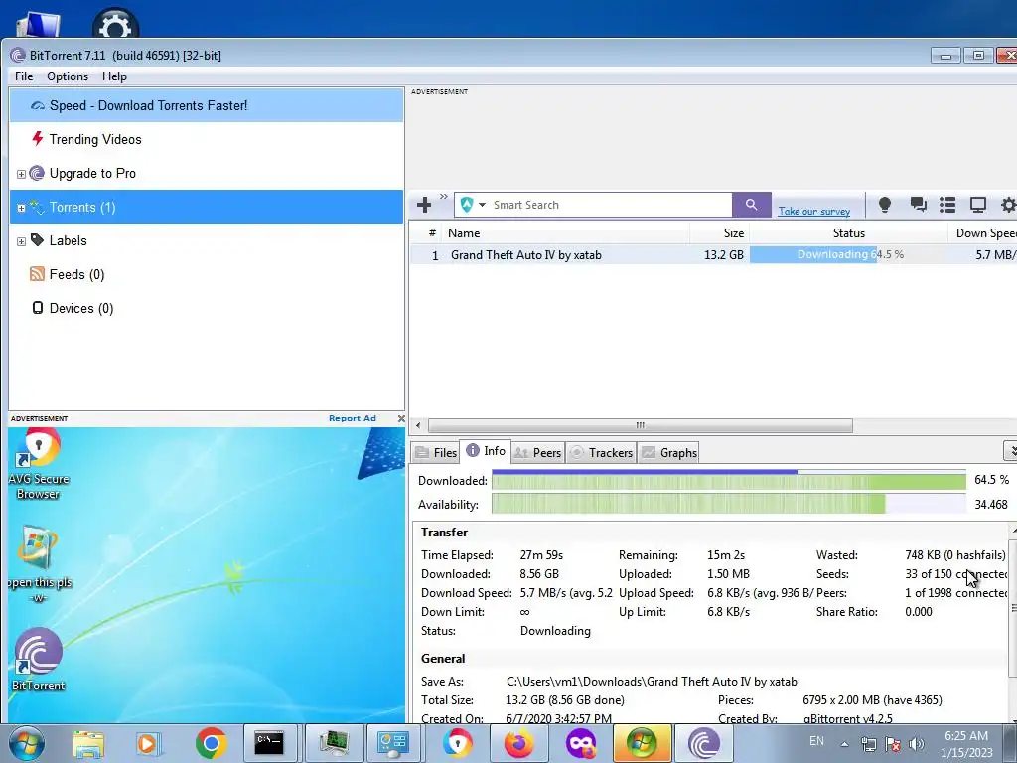
Task: Open the File menu
Action: [x=24, y=76]
